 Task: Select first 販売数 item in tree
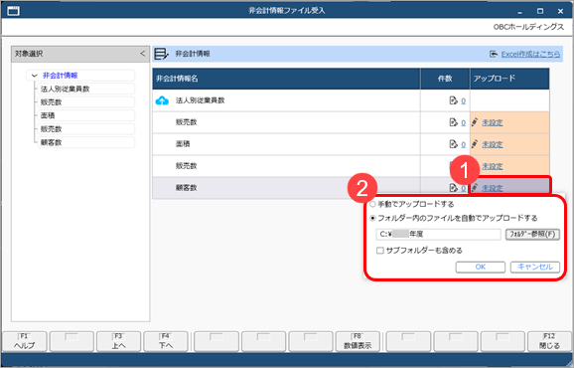click(x=85, y=102)
